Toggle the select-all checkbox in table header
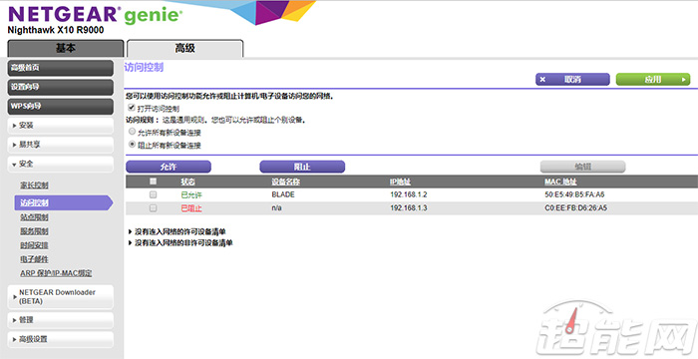 pos(153,181)
